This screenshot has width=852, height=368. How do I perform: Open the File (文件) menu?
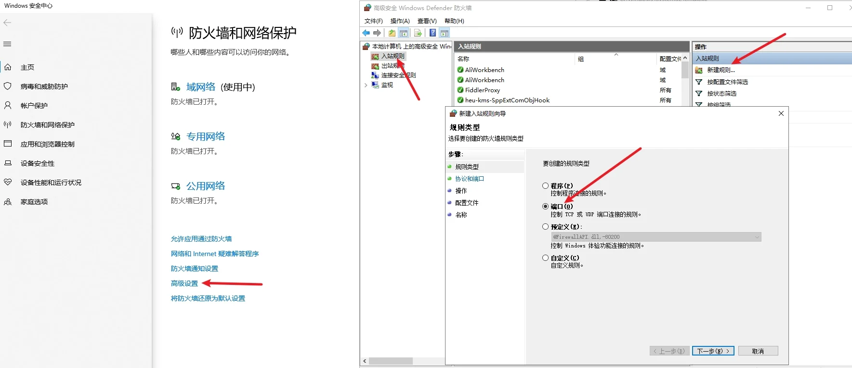click(x=374, y=21)
